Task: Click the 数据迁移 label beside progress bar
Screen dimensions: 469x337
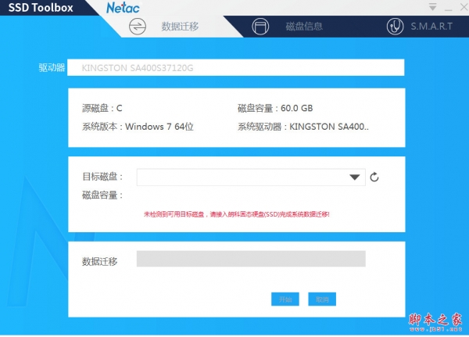Action: click(x=99, y=261)
